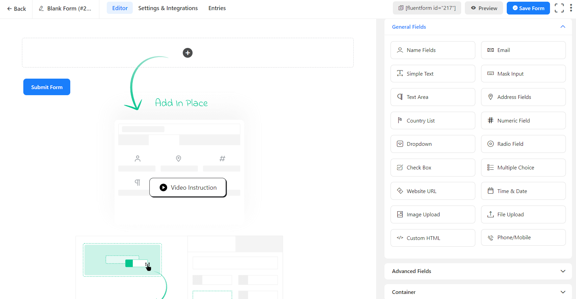
Task: Open the three-dot more options menu
Action: click(x=571, y=8)
